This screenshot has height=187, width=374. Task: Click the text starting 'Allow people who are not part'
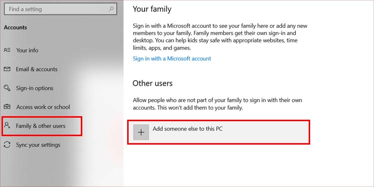point(217,104)
